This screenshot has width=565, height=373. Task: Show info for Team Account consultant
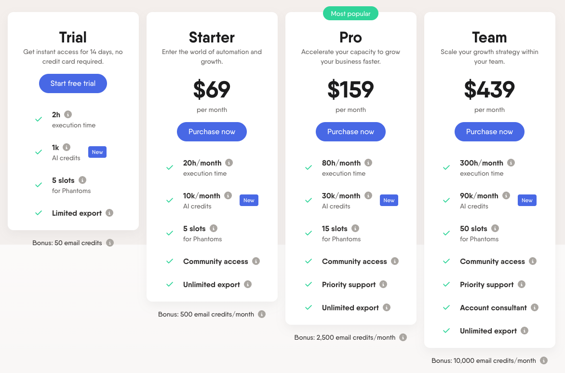pyautogui.click(x=535, y=307)
